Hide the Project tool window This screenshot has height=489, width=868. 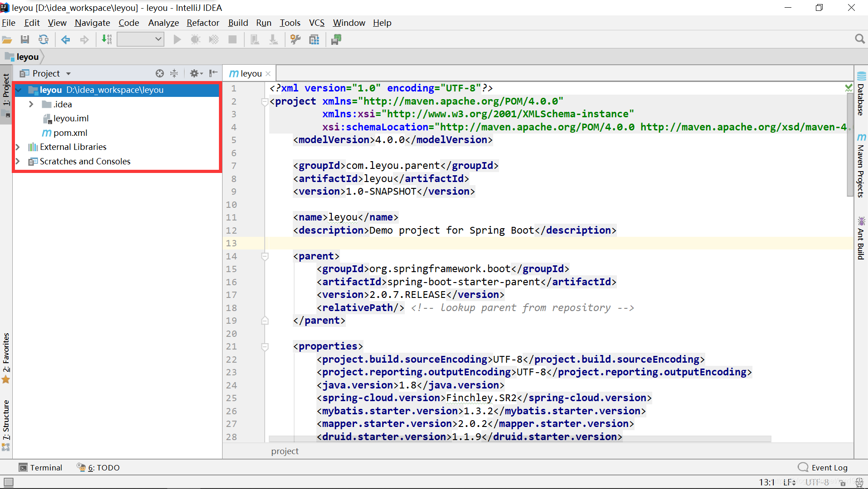213,73
